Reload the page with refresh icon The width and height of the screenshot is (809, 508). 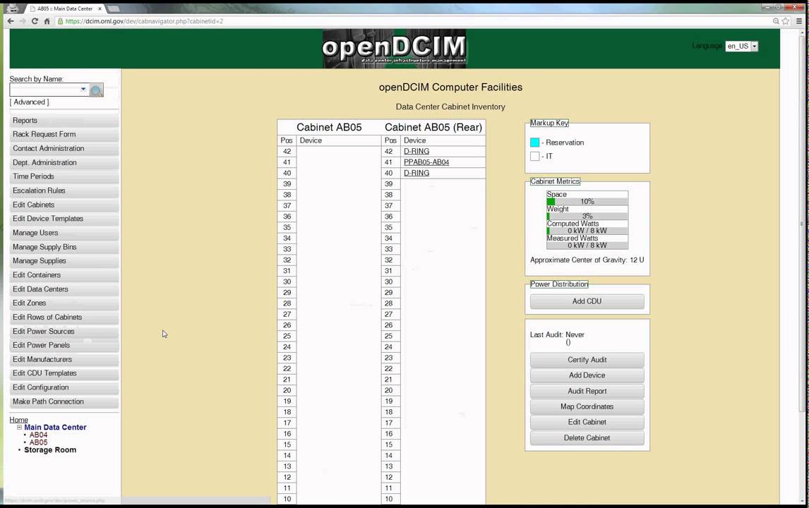[35, 21]
